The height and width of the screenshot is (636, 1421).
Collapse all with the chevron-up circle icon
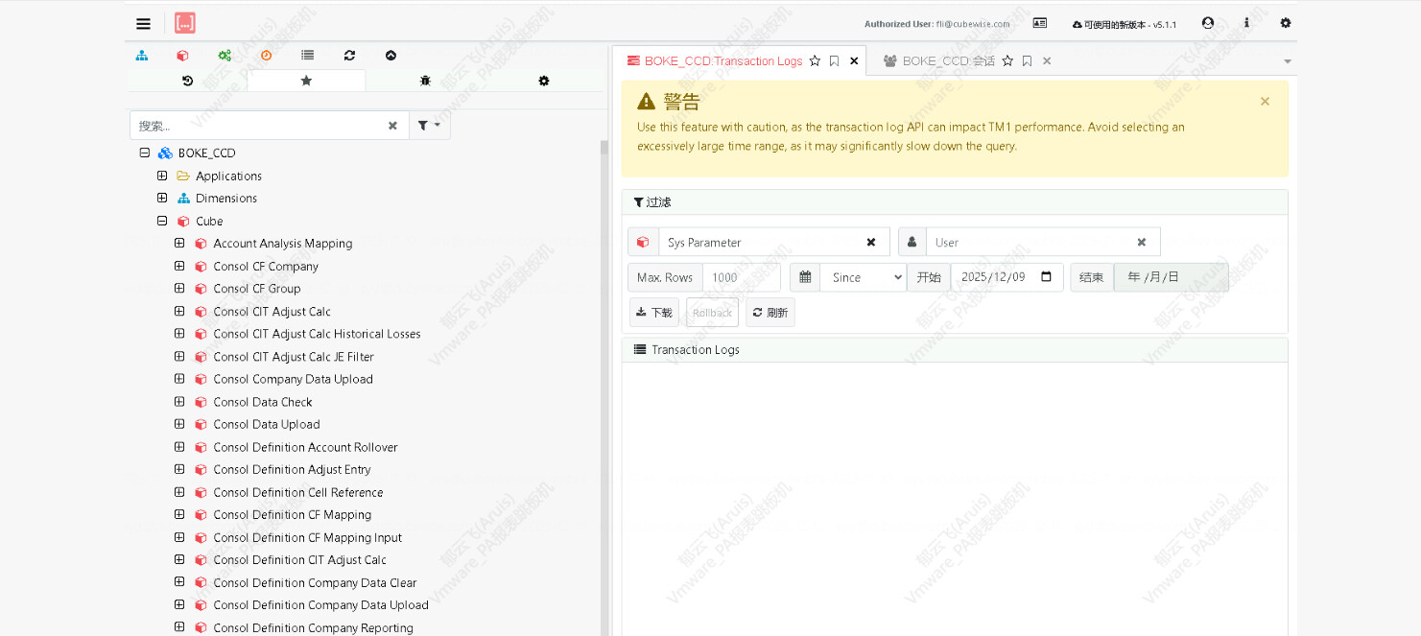391,56
